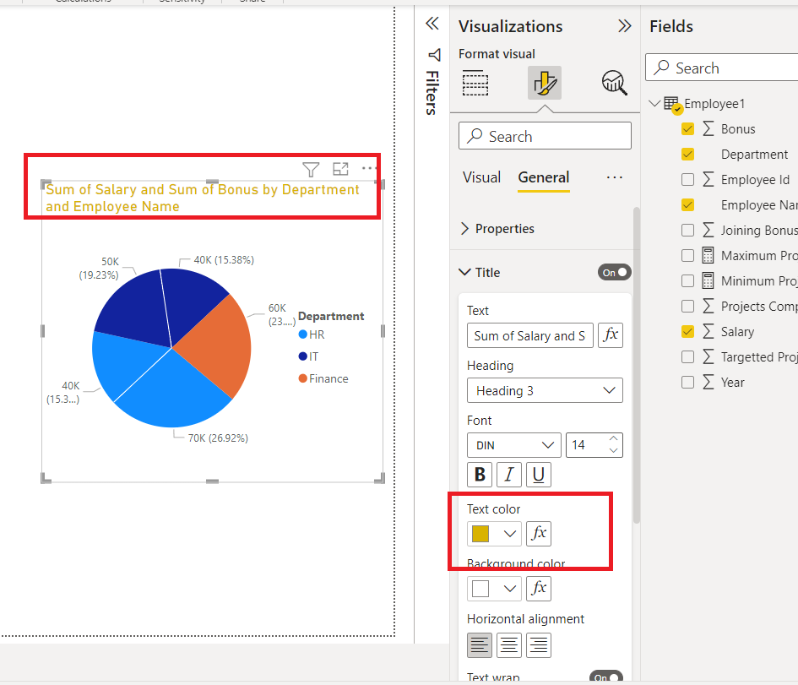
Task: Open fx conditional formatting for title text
Action: [x=611, y=335]
